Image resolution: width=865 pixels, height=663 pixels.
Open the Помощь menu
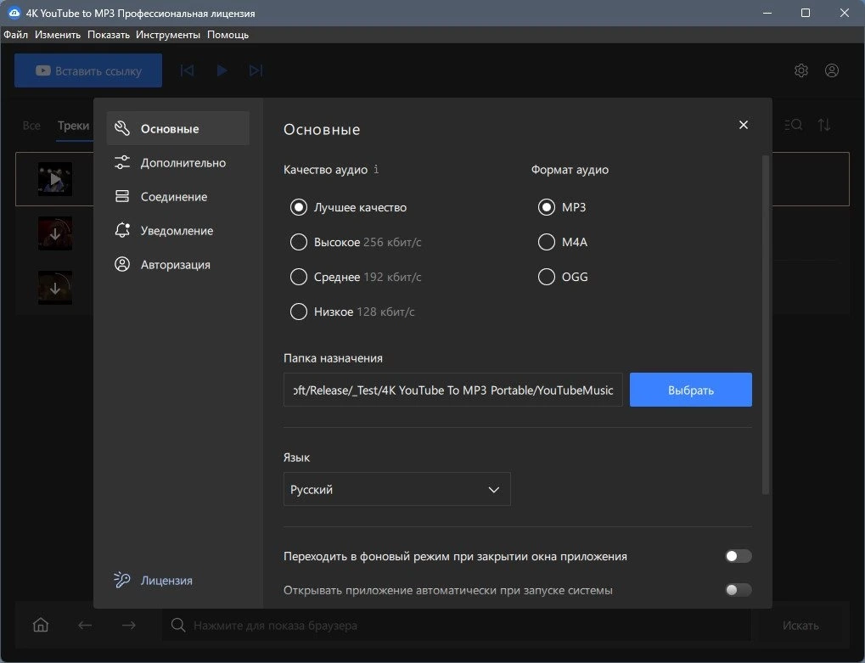tap(227, 35)
